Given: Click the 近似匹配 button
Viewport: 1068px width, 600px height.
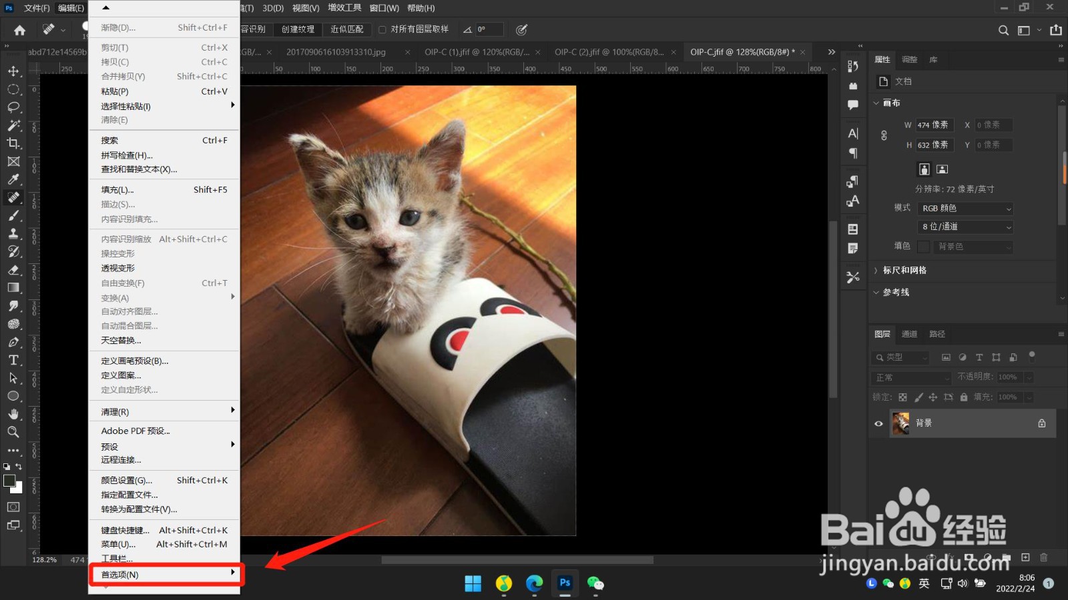Looking at the screenshot, I should pos(347,29).
